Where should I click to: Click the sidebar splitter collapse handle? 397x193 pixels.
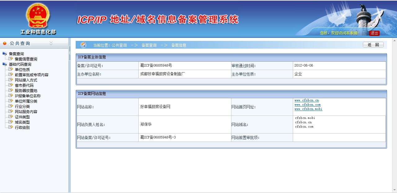(69, 53)
